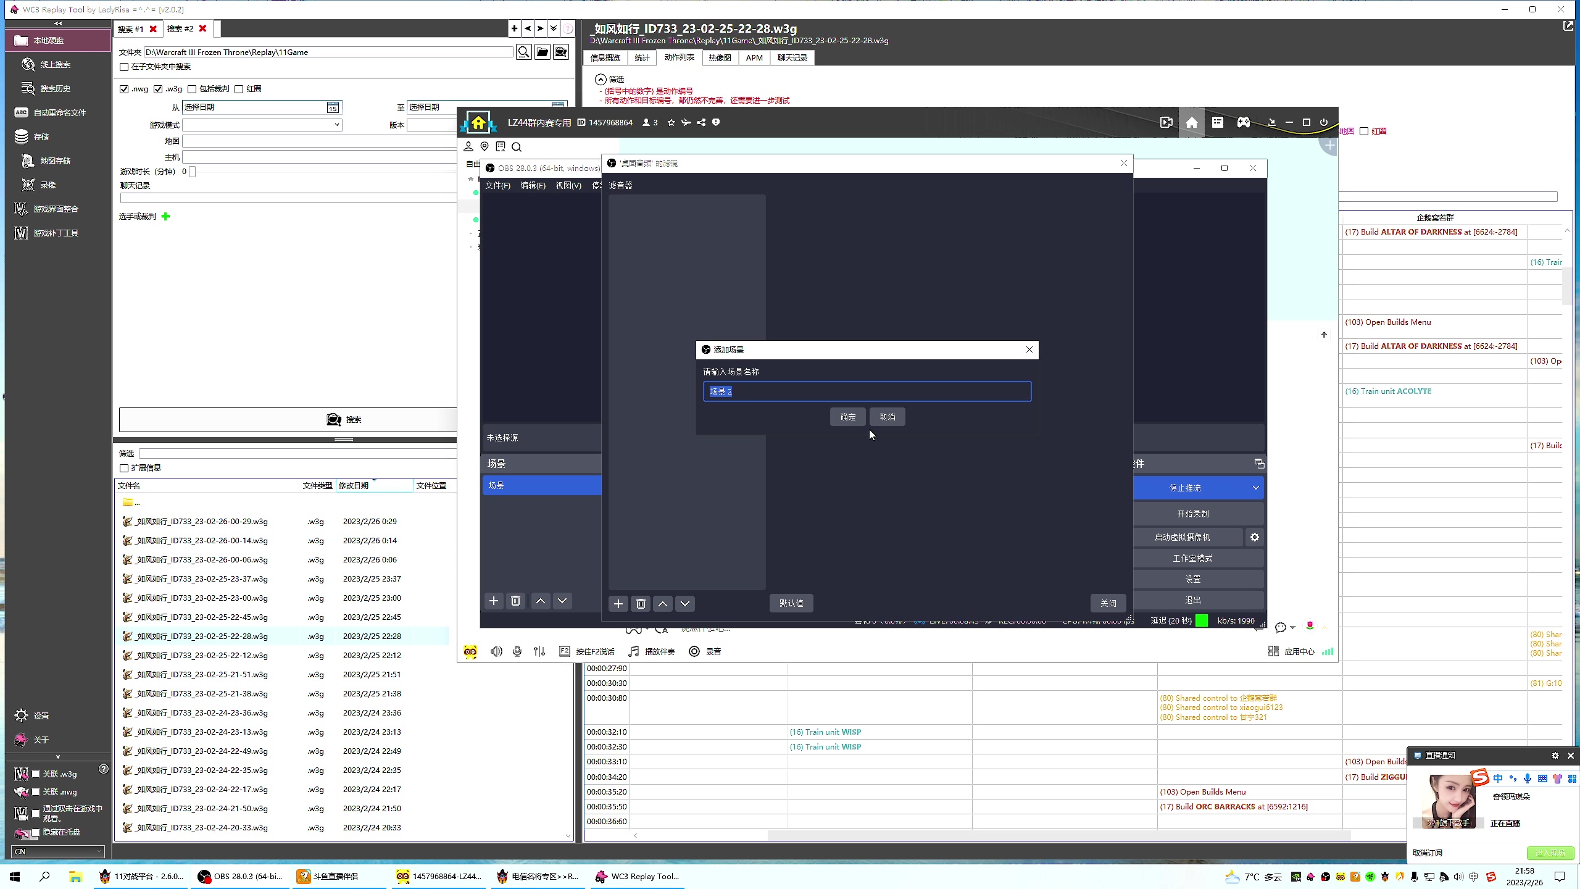This screenshot has height=889, width=1580.
Task: Add a new filter with the plus icon
Action: point(618,603)
